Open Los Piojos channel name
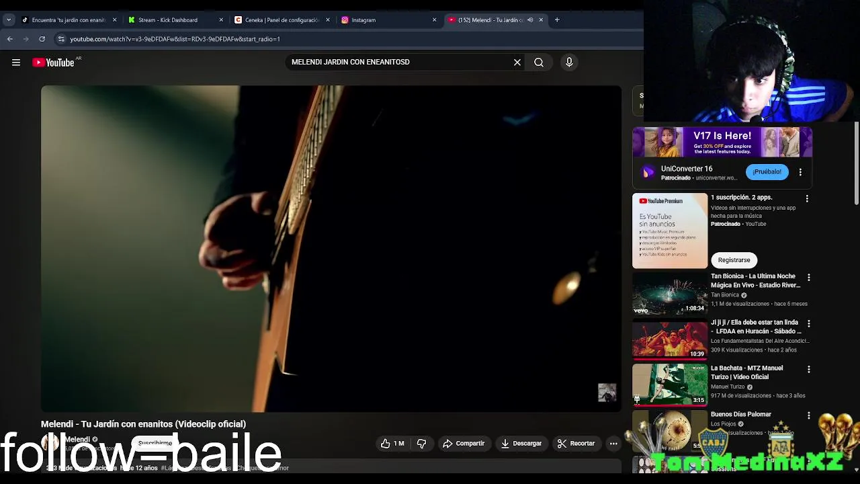Viewport: 860px width, 484px height. point(724,424)
